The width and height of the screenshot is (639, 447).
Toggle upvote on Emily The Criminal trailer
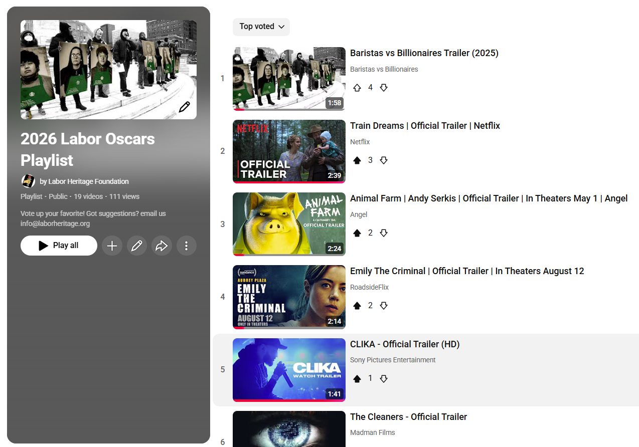(357, 306)
